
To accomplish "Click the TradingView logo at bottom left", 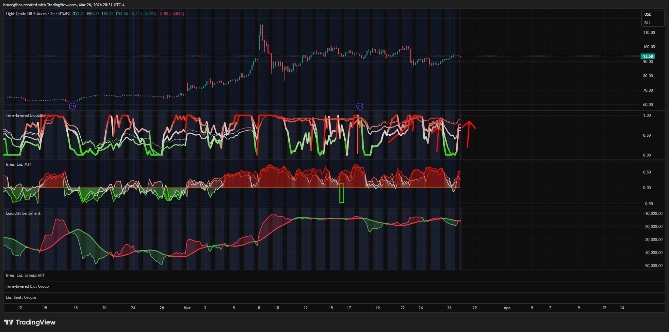I will (x=30, y=322).
